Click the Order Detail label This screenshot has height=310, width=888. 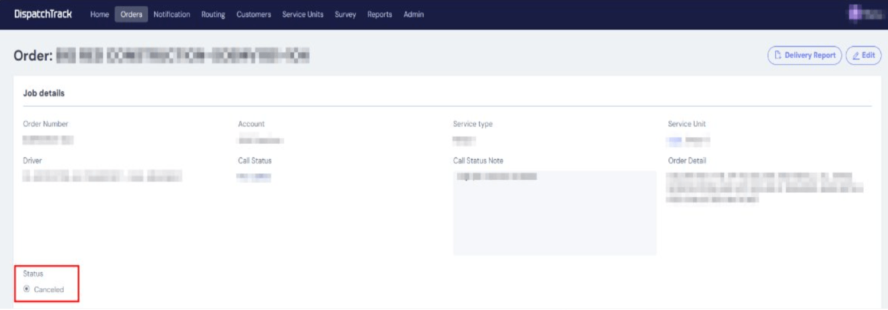click(687, 160)
